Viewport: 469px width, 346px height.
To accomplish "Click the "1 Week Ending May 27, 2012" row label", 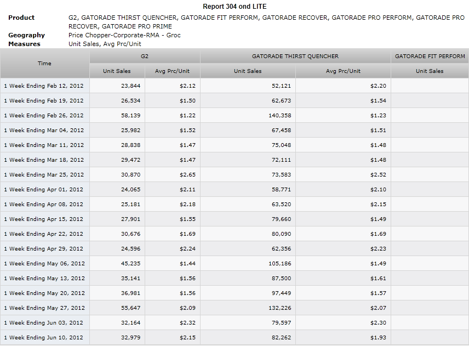I will [44, 308].
